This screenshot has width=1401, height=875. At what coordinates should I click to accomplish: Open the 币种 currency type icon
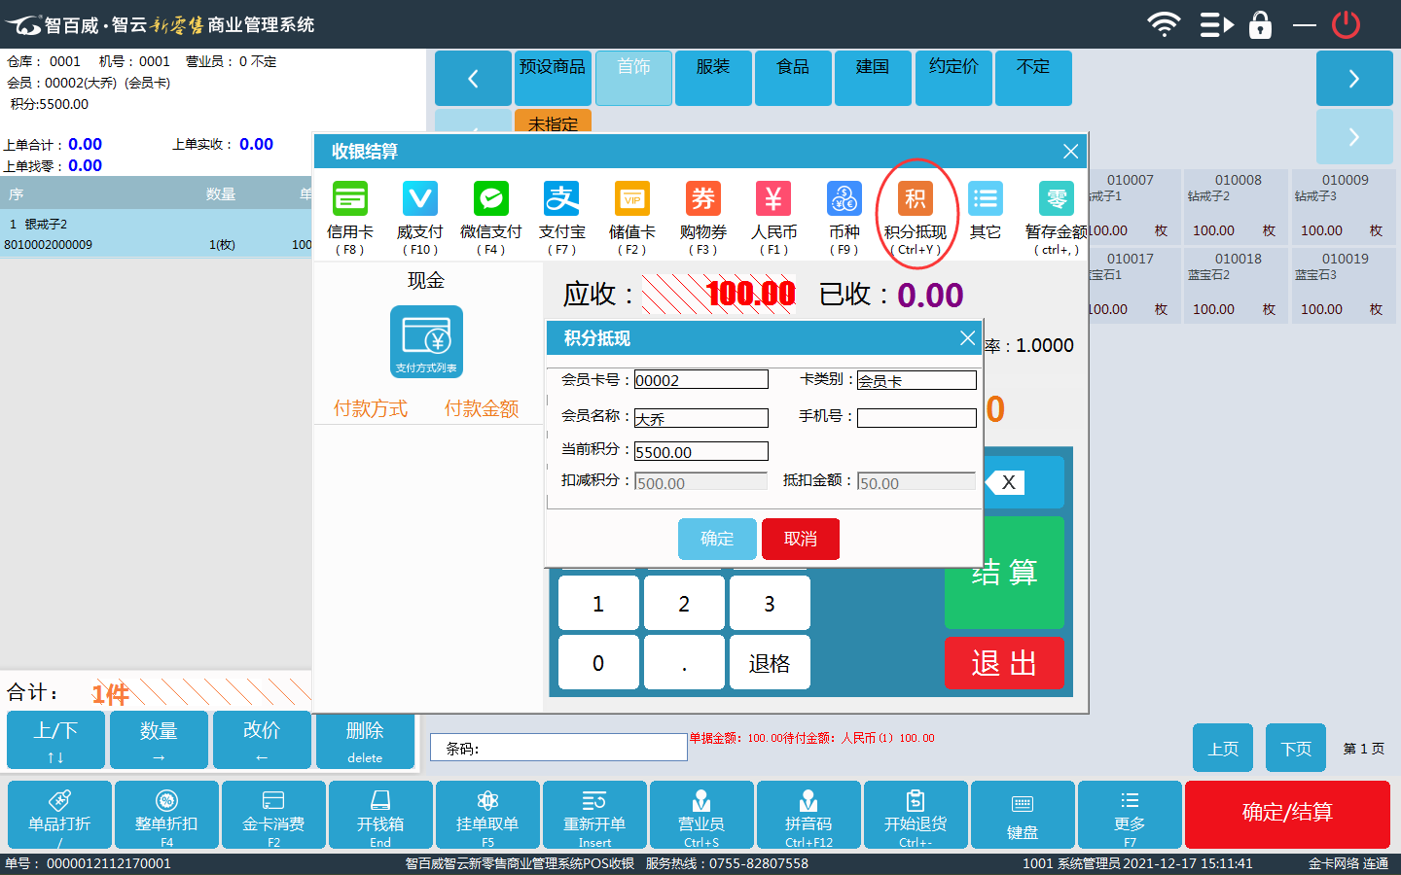(844, 199)
